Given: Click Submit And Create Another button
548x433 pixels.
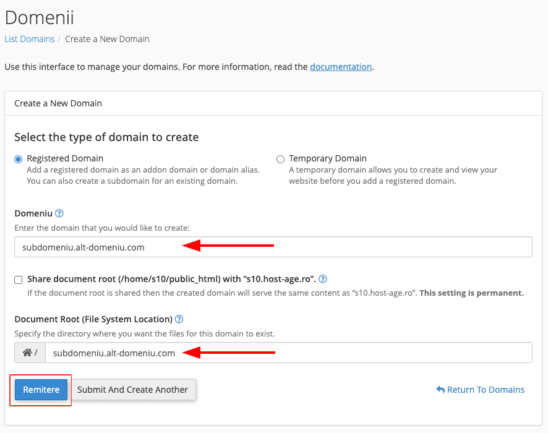Looking at the screenshot, I should click(132, 390).
